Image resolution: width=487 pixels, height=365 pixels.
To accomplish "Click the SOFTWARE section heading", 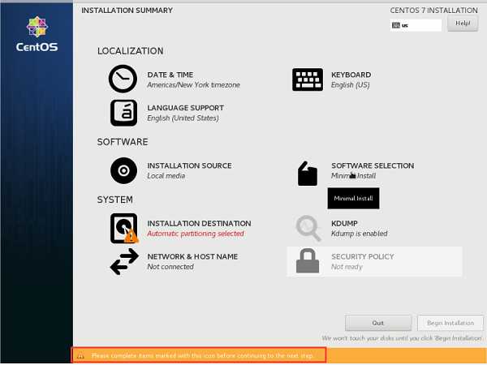I will pyautogui.click(x=123, y=142).
